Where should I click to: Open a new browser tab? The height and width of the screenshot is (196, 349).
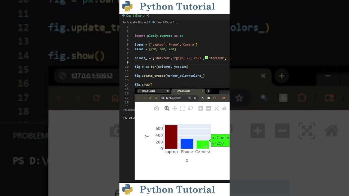(208, 91)
